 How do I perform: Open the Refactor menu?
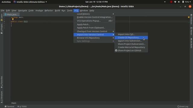[49, 10]
